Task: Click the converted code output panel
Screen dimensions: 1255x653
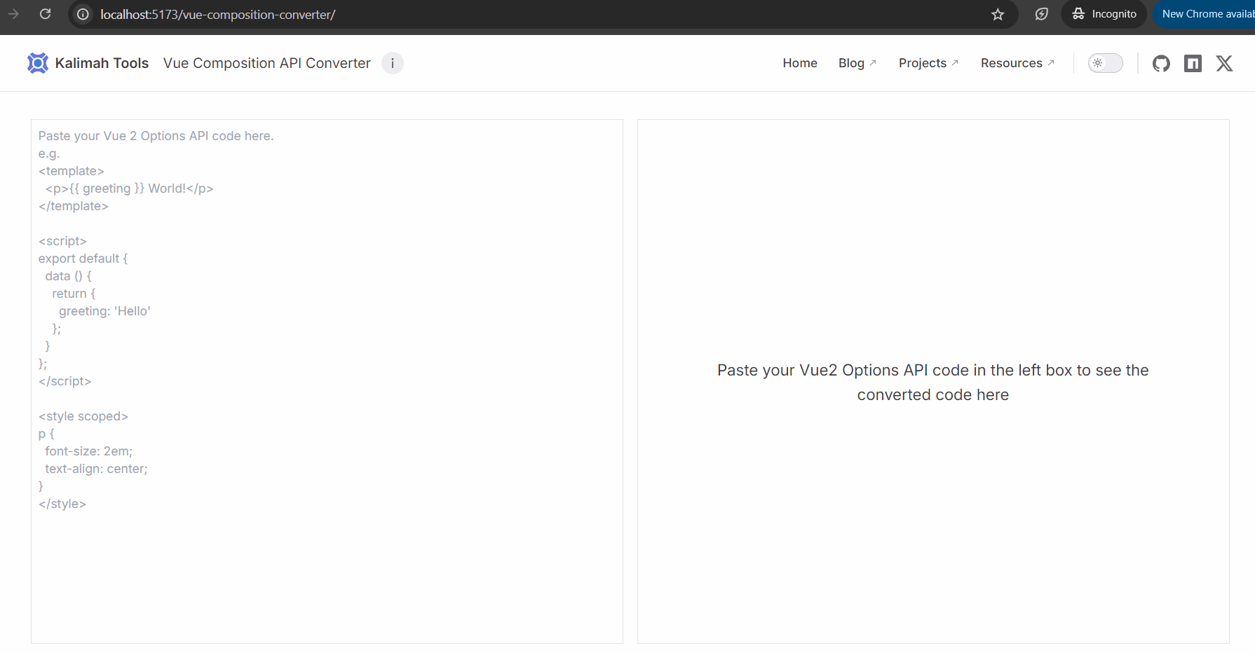Action: (x=933, y=381)
